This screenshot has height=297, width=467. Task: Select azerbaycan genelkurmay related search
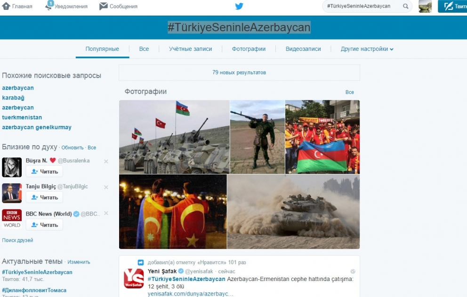click(x=37, y=127)
